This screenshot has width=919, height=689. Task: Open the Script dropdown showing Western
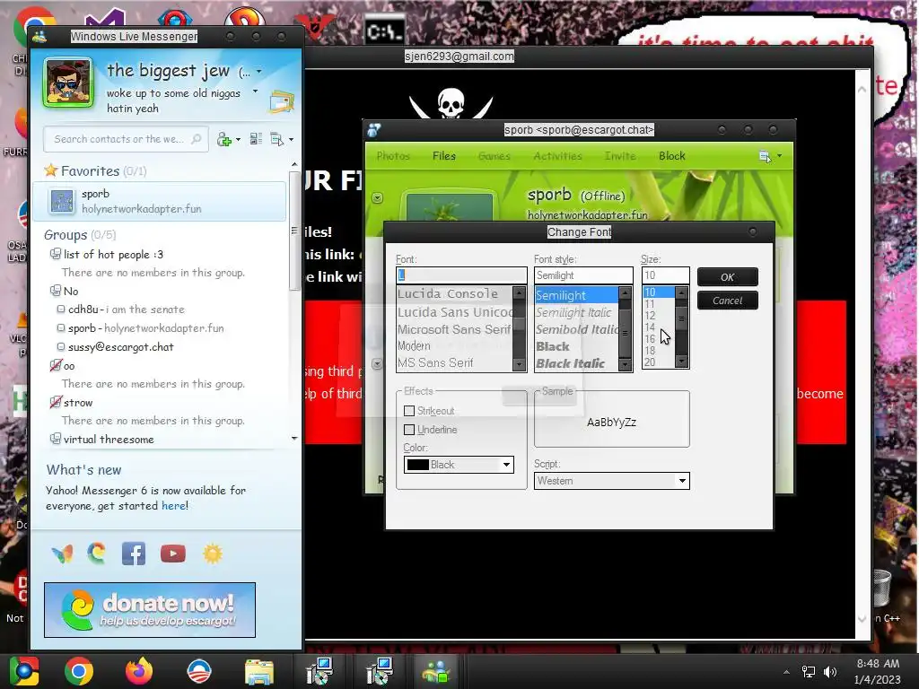coord(611,481)
